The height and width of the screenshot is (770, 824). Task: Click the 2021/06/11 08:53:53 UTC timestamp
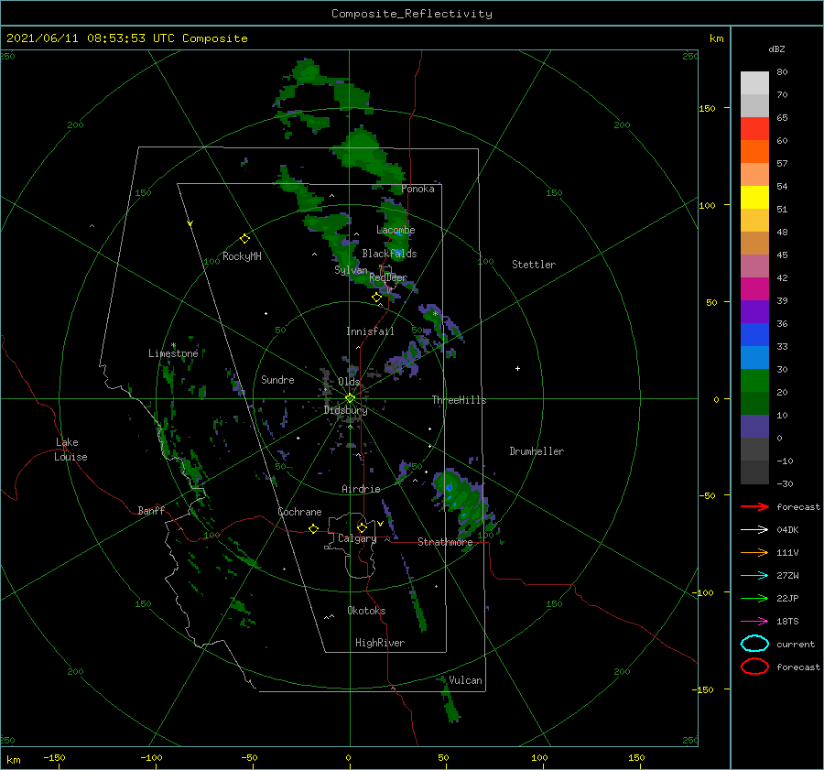[126, 38]
